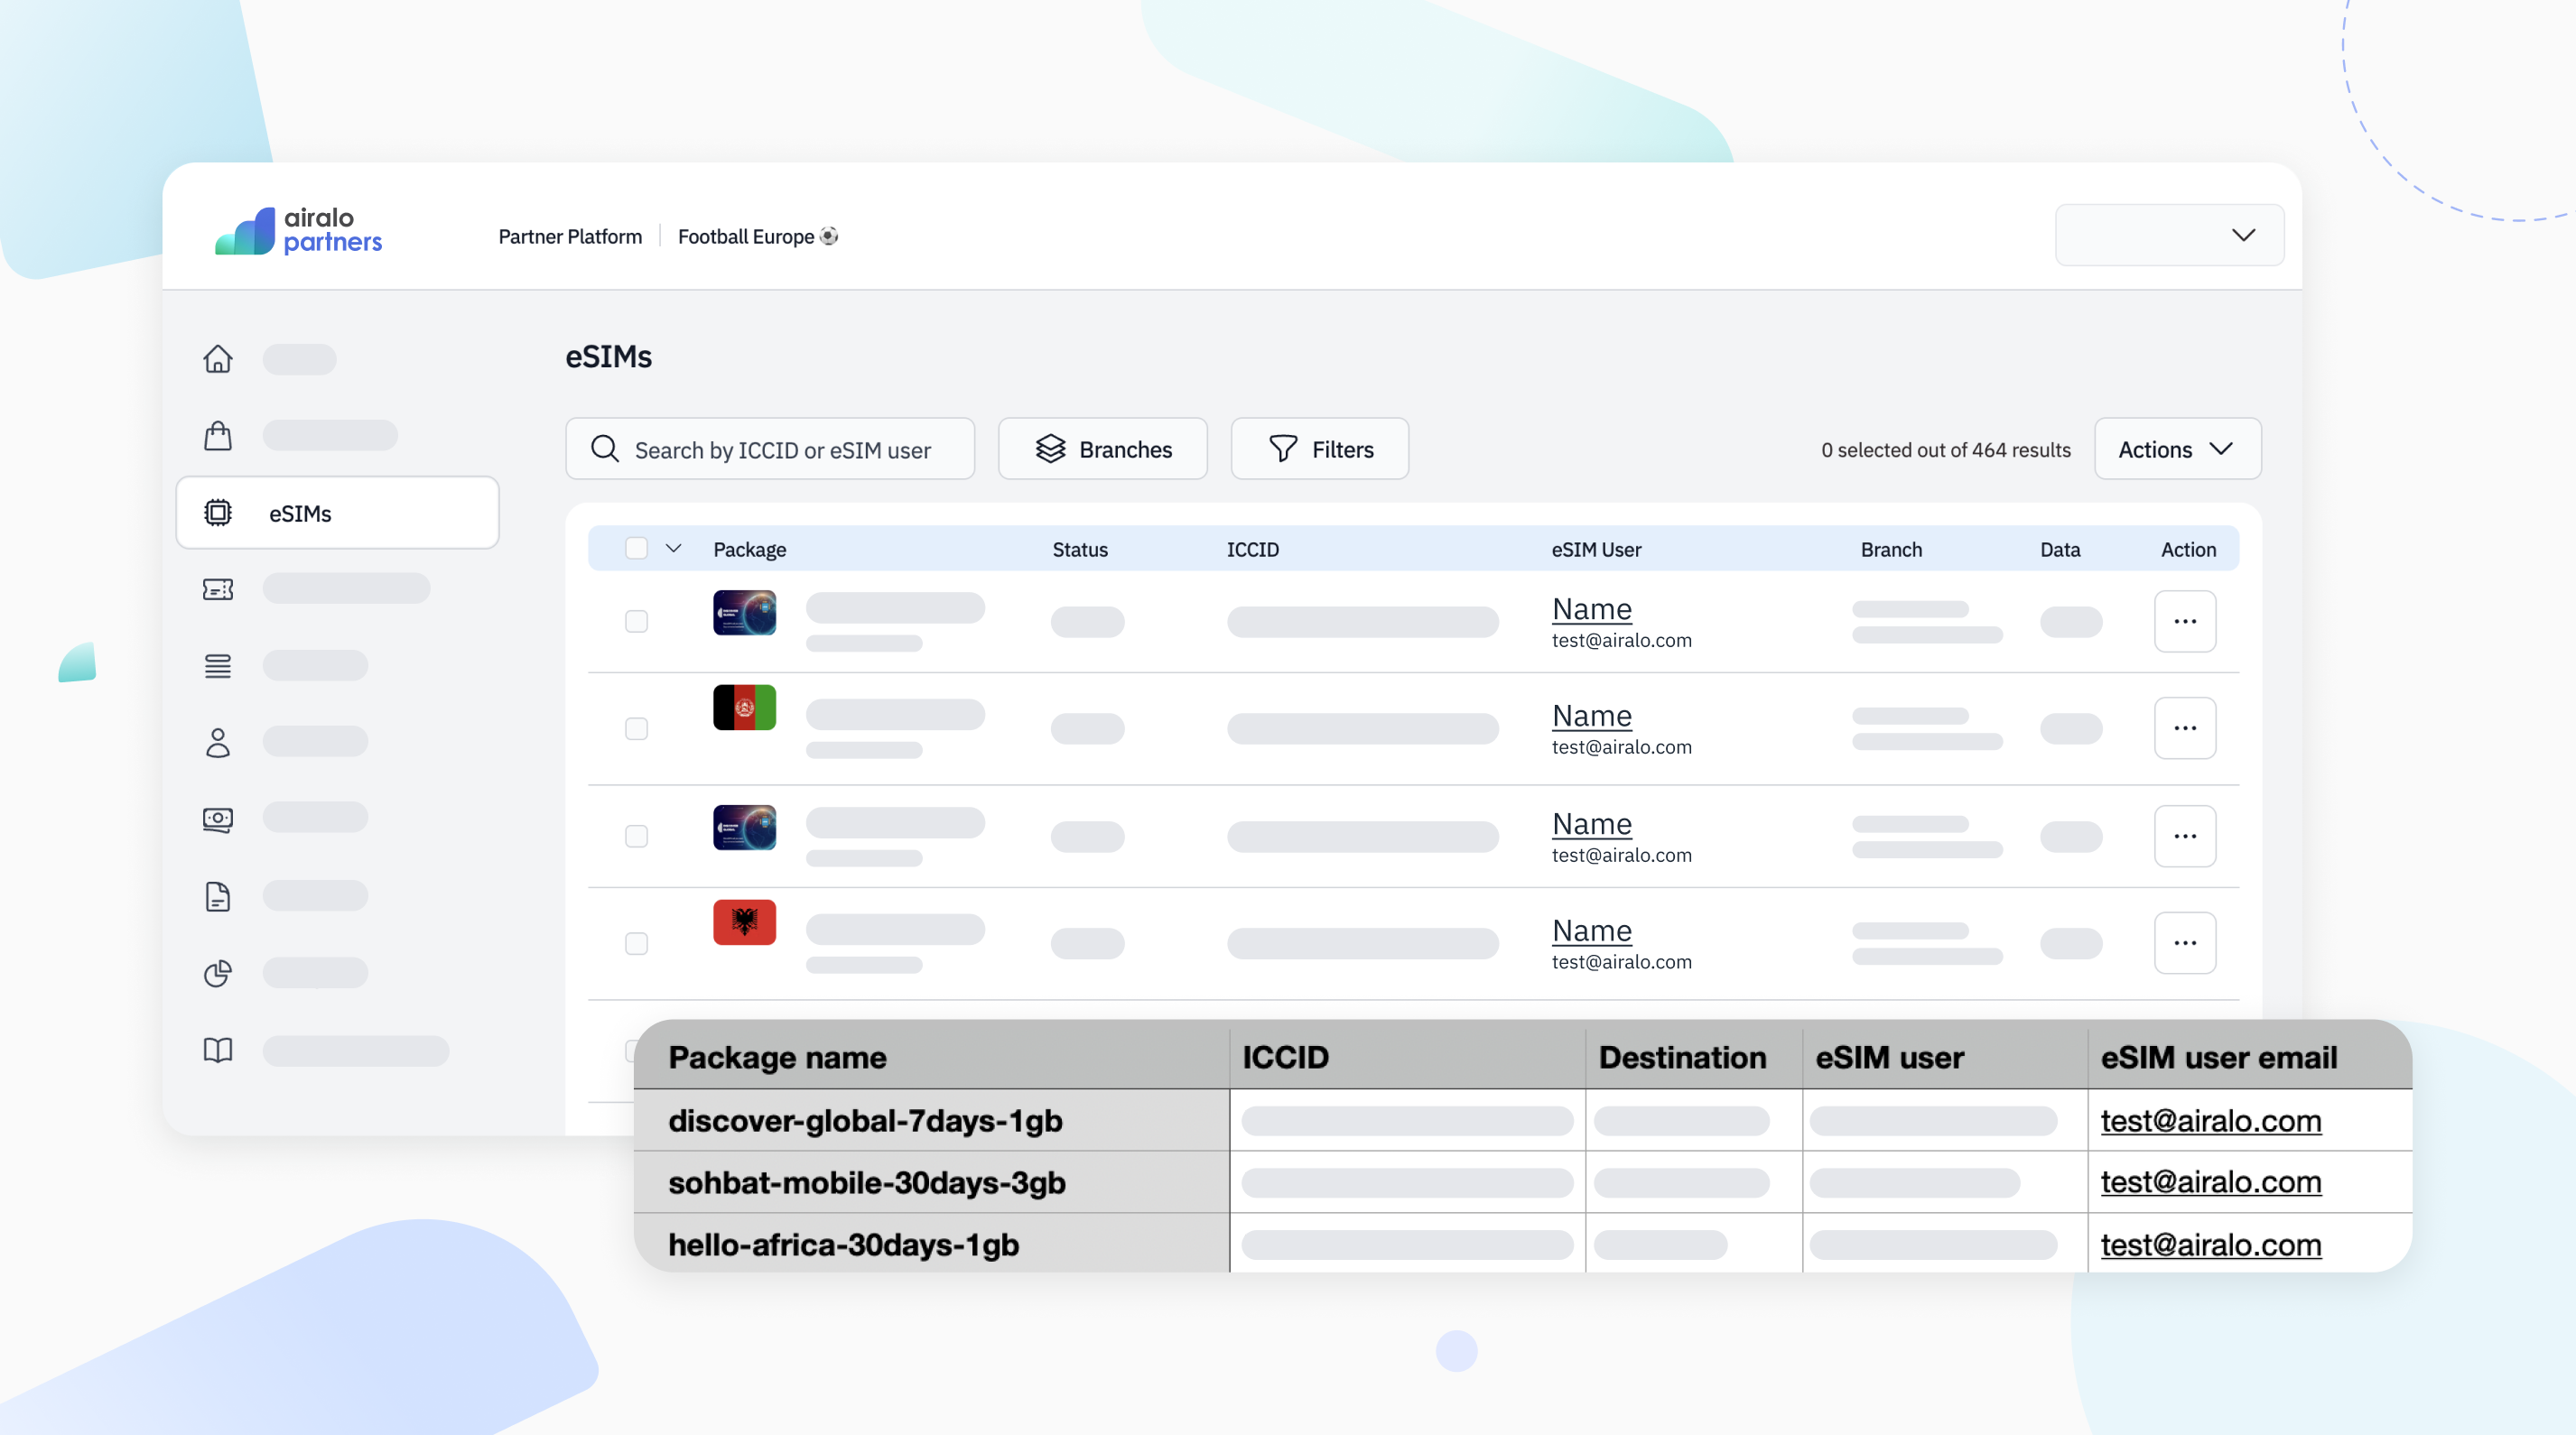Open test@airalo.com link in sohbat-mobile row
This screenshot has width=2576, height=1435.
[2211, 1181]
